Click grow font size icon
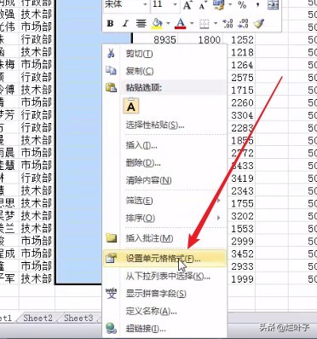 pos(187,5)
